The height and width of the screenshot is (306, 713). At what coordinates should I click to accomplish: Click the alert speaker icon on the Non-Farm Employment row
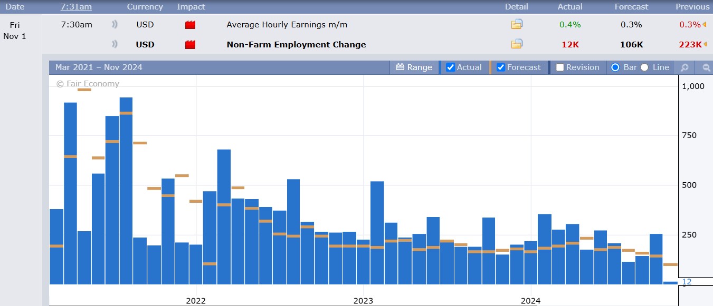[116, 44]
